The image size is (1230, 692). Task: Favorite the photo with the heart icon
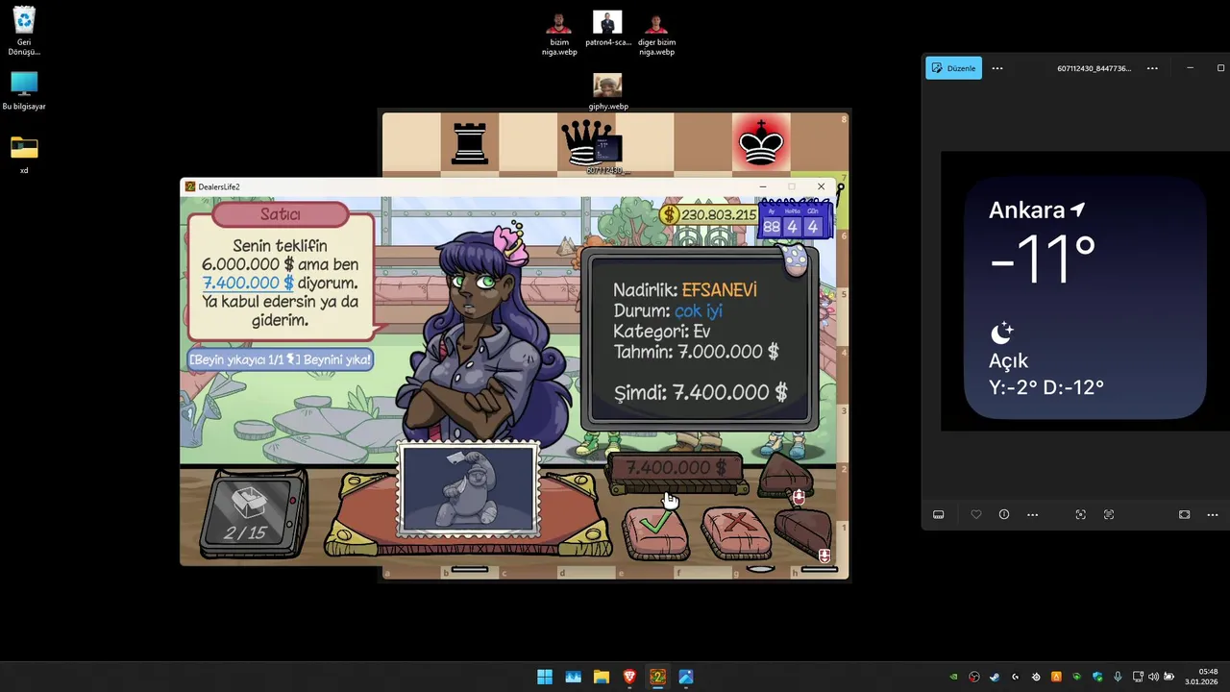(976, 515)
